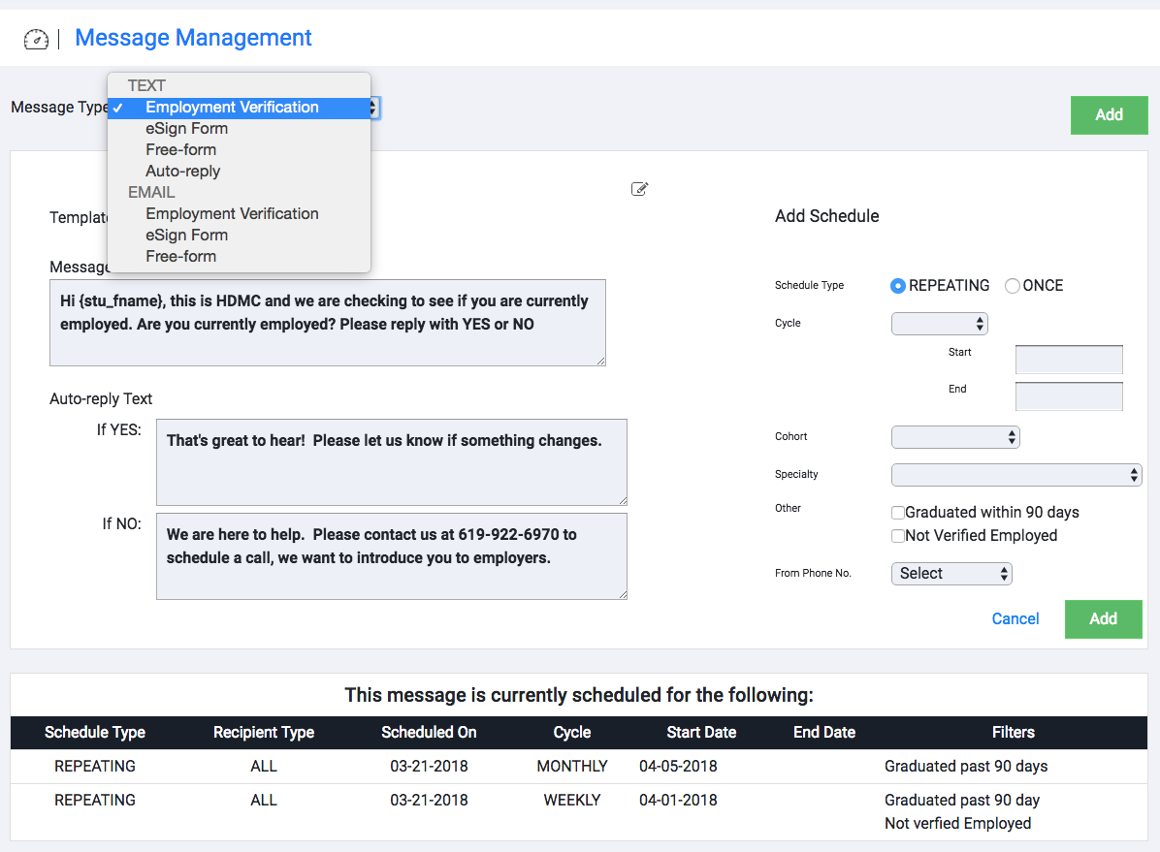Screen dimensions: 1160x852
Task: Click the End date field
Action: pyautogui.click(x=1069, y=396)
